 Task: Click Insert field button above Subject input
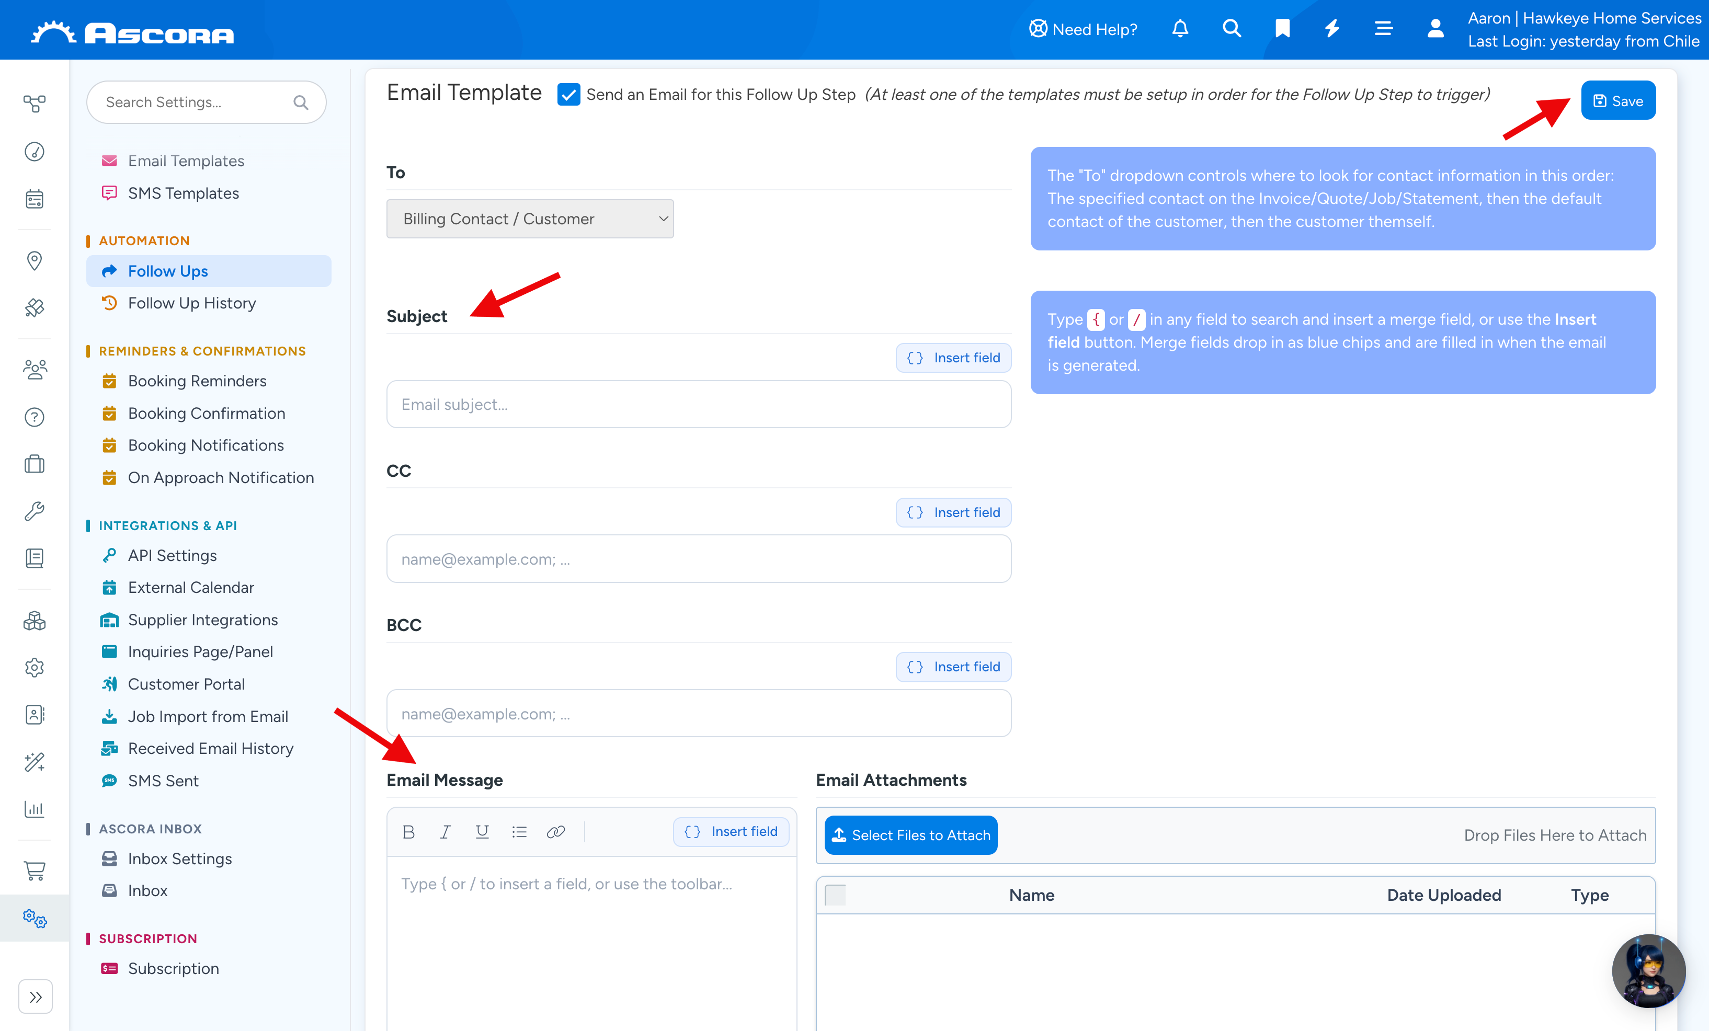tap(954, 358)
